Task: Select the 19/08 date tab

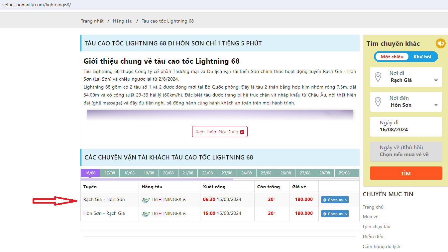Action: click(x=149, y=173)
